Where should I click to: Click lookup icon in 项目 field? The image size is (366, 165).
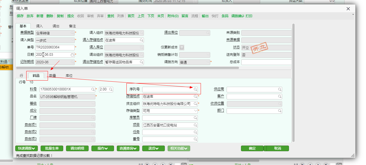click(195, 125)
